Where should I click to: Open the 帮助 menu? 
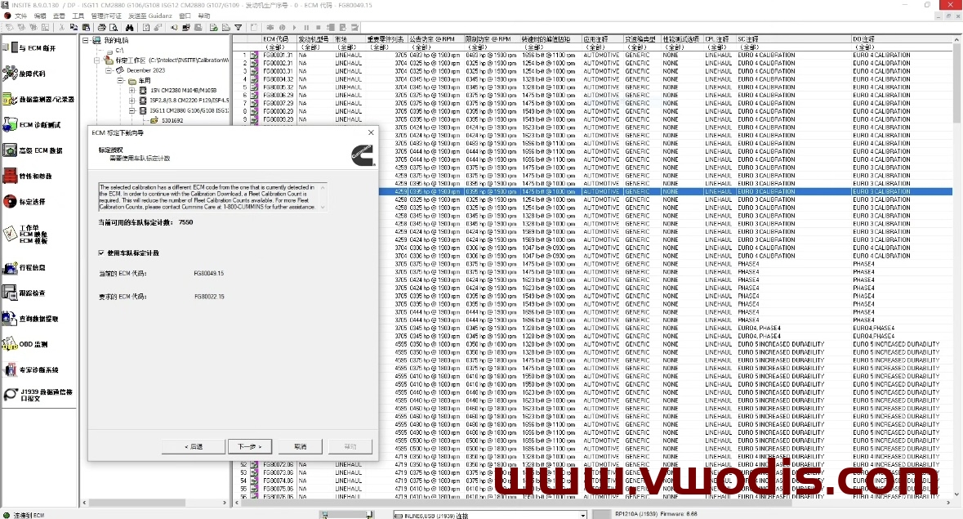pyautogui.click(x=204, y=16)
